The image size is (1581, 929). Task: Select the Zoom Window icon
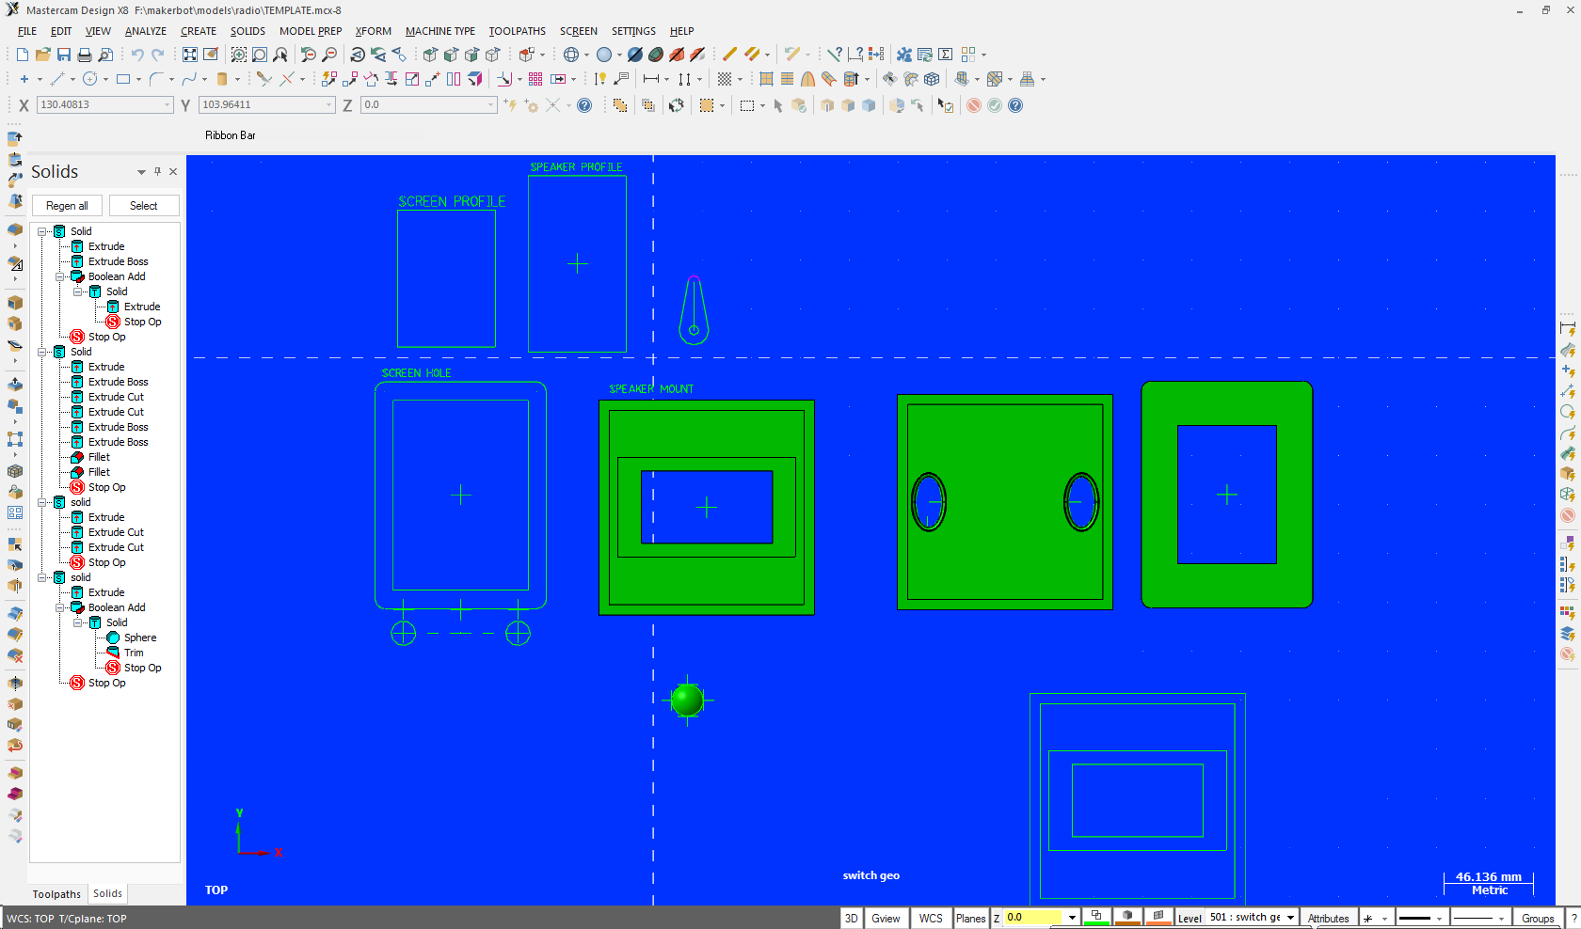pyautogui.click(x=239, y=55)
